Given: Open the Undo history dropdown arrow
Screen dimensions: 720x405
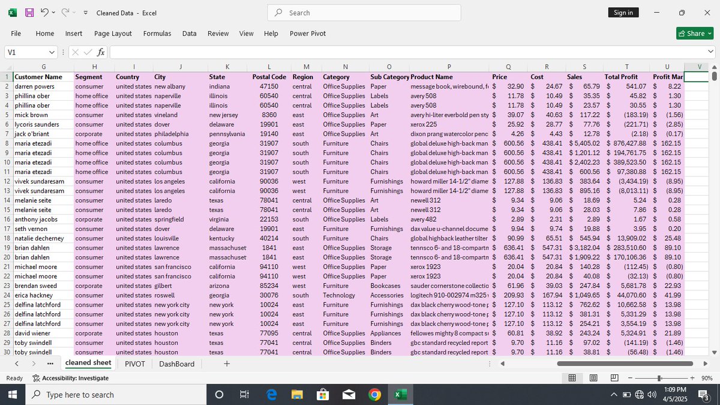Looking at the screenshot, I should (x=53, y=13).
